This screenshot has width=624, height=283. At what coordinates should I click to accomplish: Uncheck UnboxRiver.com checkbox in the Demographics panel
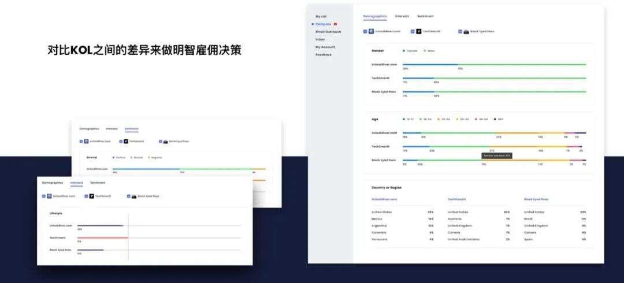365,31
